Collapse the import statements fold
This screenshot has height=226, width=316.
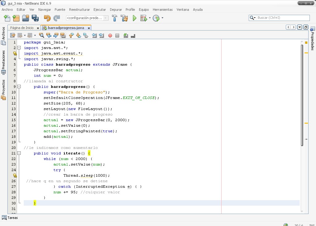coord(19,48)
